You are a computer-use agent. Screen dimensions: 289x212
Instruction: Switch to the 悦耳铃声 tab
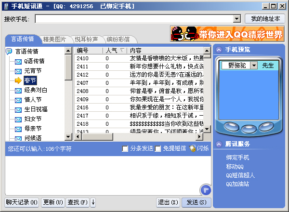coord(86,39)
